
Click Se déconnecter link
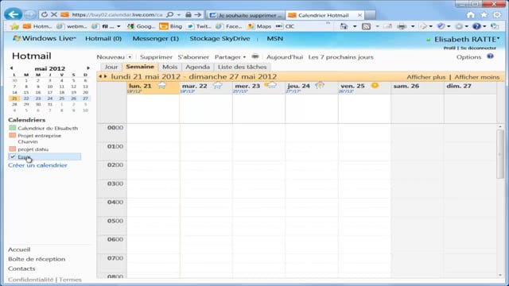(x=478, y=48)
